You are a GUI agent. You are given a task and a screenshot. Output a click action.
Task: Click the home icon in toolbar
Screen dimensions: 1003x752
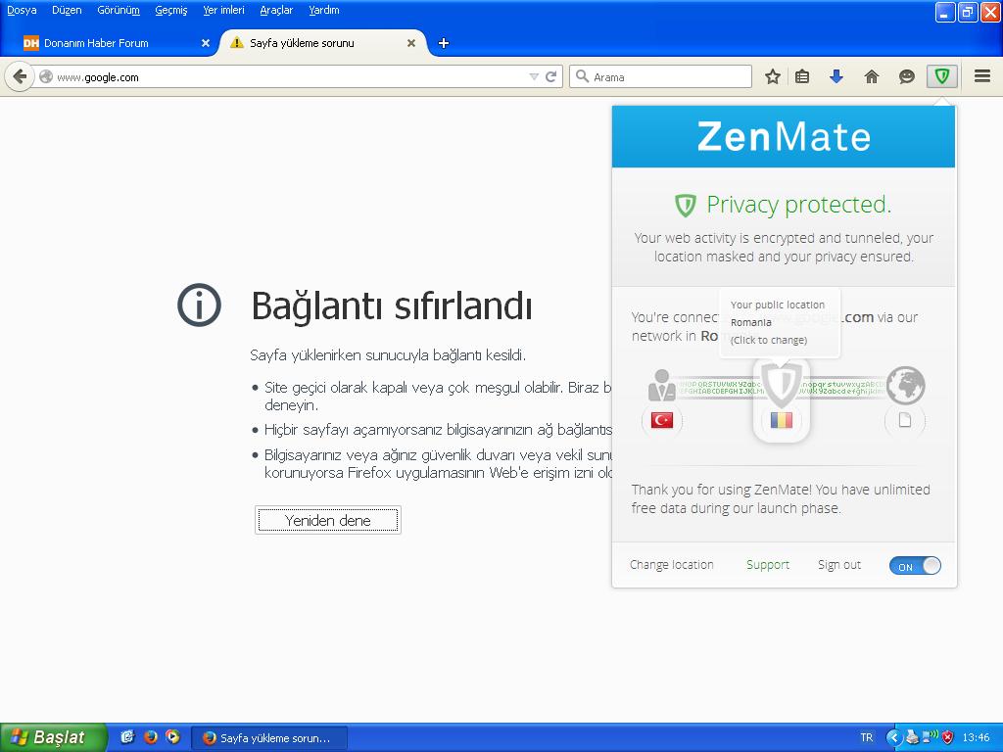pos(871,76)
